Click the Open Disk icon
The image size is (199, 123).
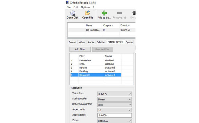(73, 13)
